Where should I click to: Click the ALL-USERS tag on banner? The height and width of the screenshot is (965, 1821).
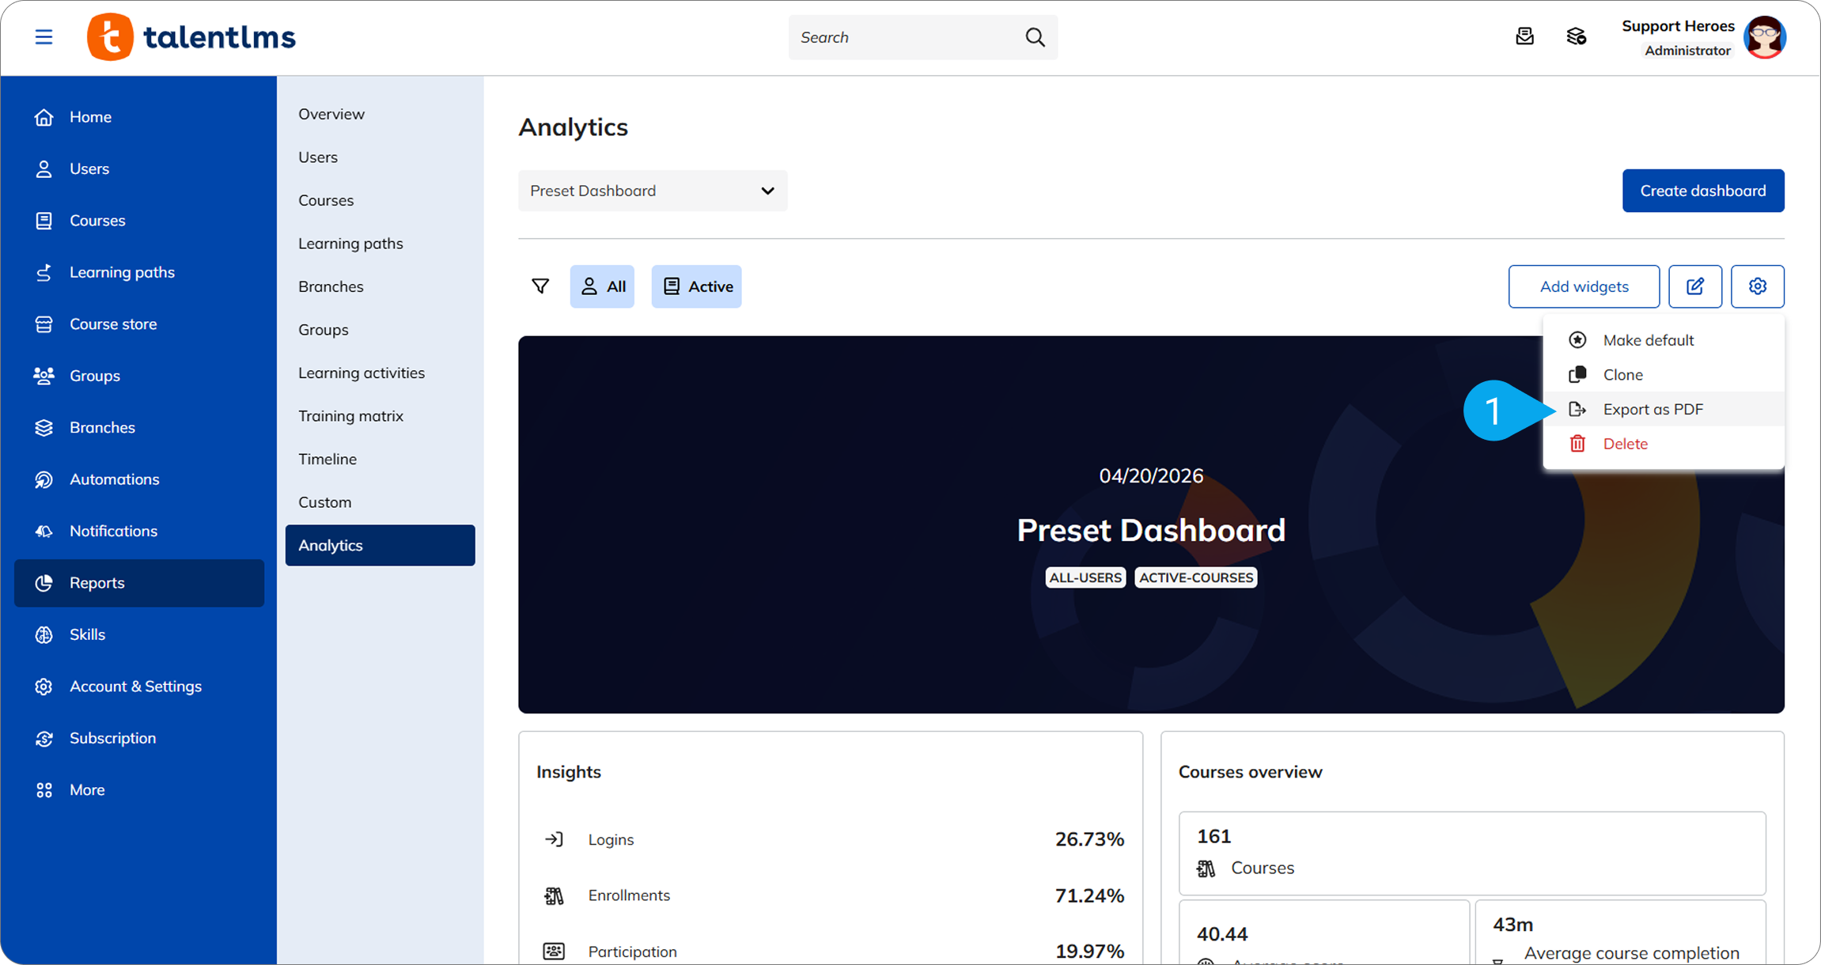pos(1085,577)
